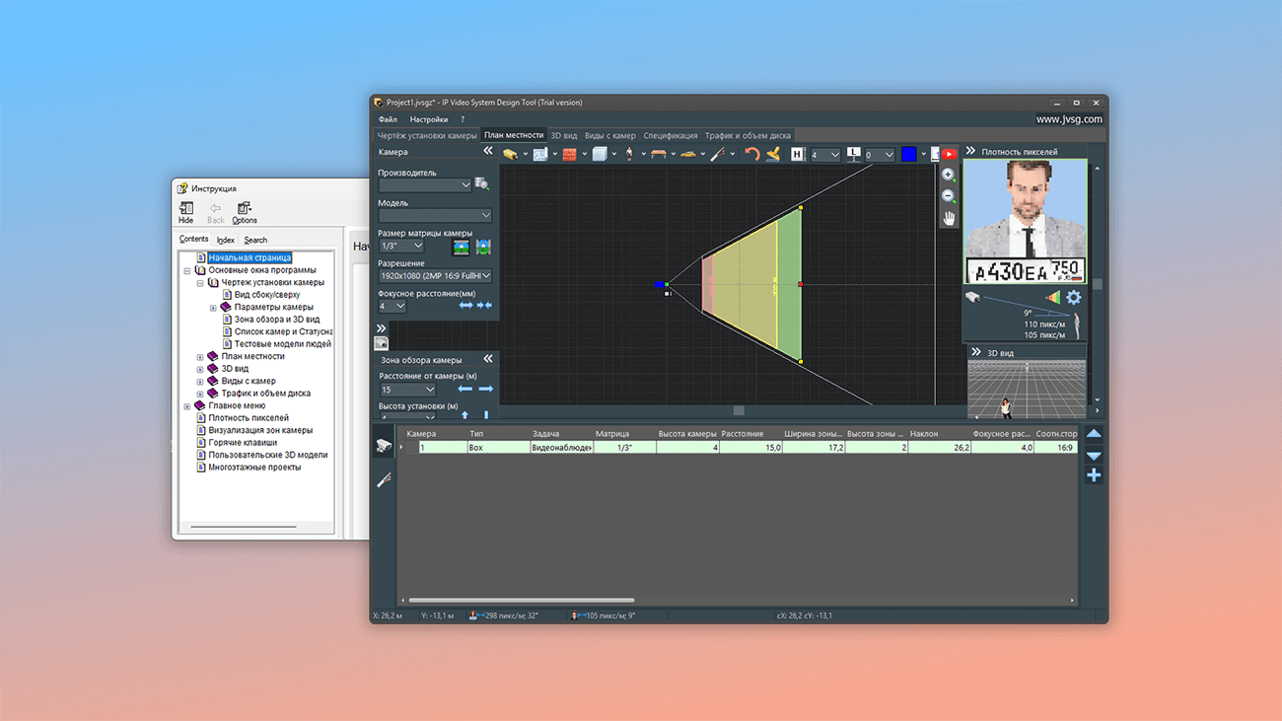Collapse the Камера panel
The height and width of the screenshot is (721, 1282).
point(487,152)
